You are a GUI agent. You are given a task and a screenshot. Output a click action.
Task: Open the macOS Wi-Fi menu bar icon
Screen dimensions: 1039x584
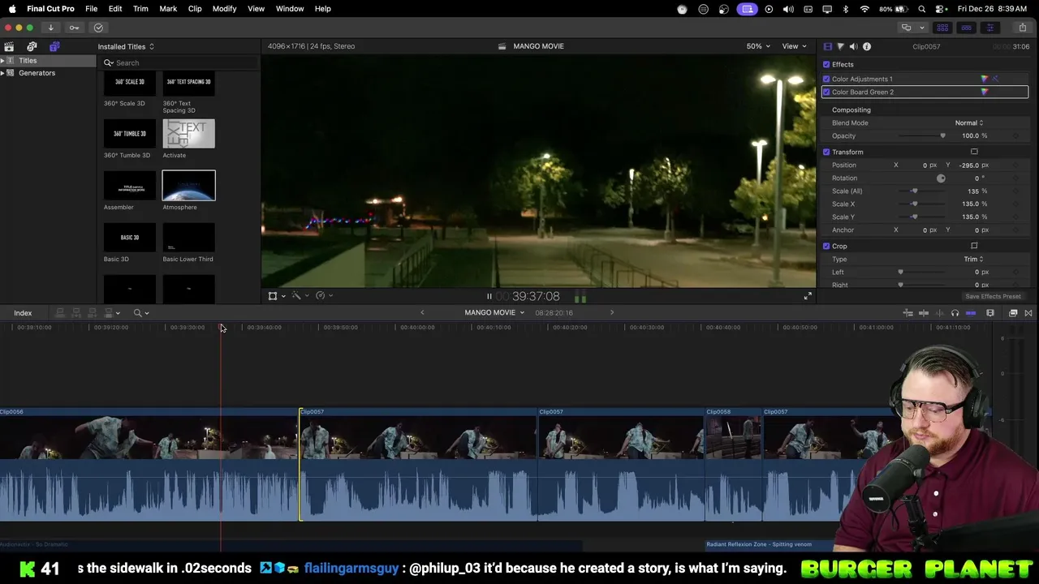point(864,8)
